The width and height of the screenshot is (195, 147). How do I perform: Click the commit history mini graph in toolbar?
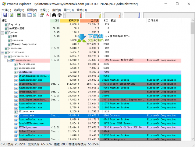[x=93, y=15]
